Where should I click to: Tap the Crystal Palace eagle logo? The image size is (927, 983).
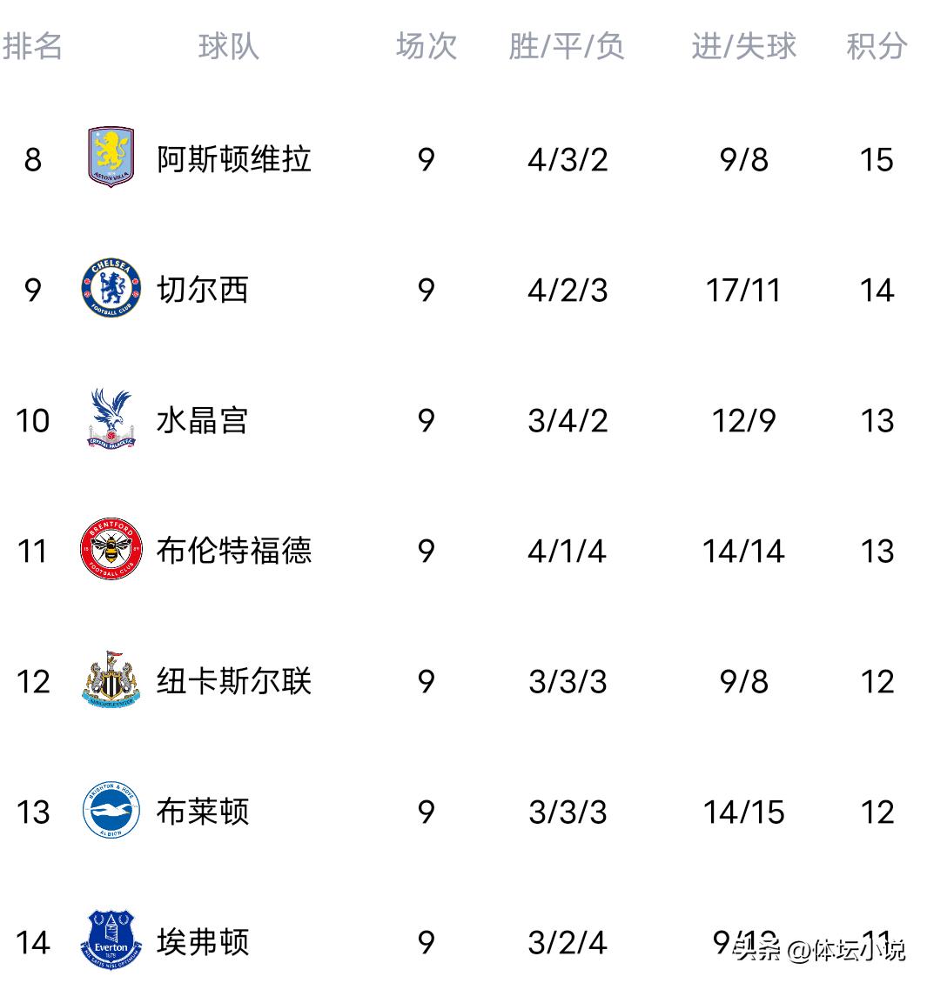pyautogui.click(x=111, y=419)
